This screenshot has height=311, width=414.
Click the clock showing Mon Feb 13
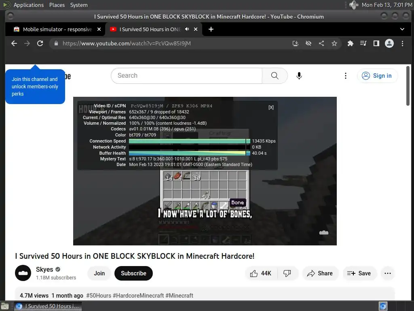387,5
